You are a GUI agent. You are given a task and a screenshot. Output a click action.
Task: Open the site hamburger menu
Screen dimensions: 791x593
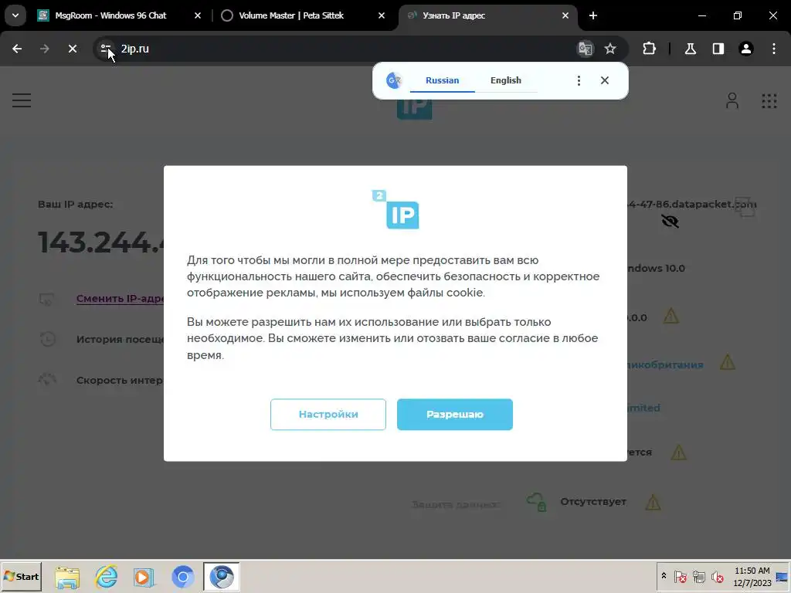[22, 100]
